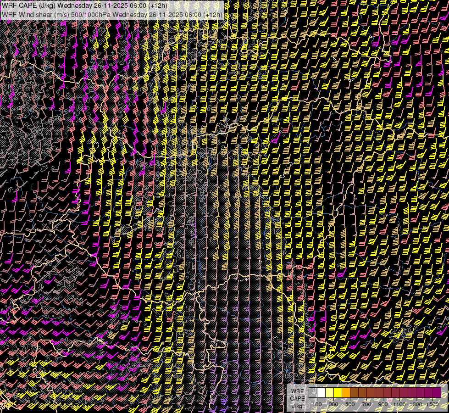The height and width of the screenshot is (413, 449).
Task: Click the legend value 100
Action: coord(317,404)
